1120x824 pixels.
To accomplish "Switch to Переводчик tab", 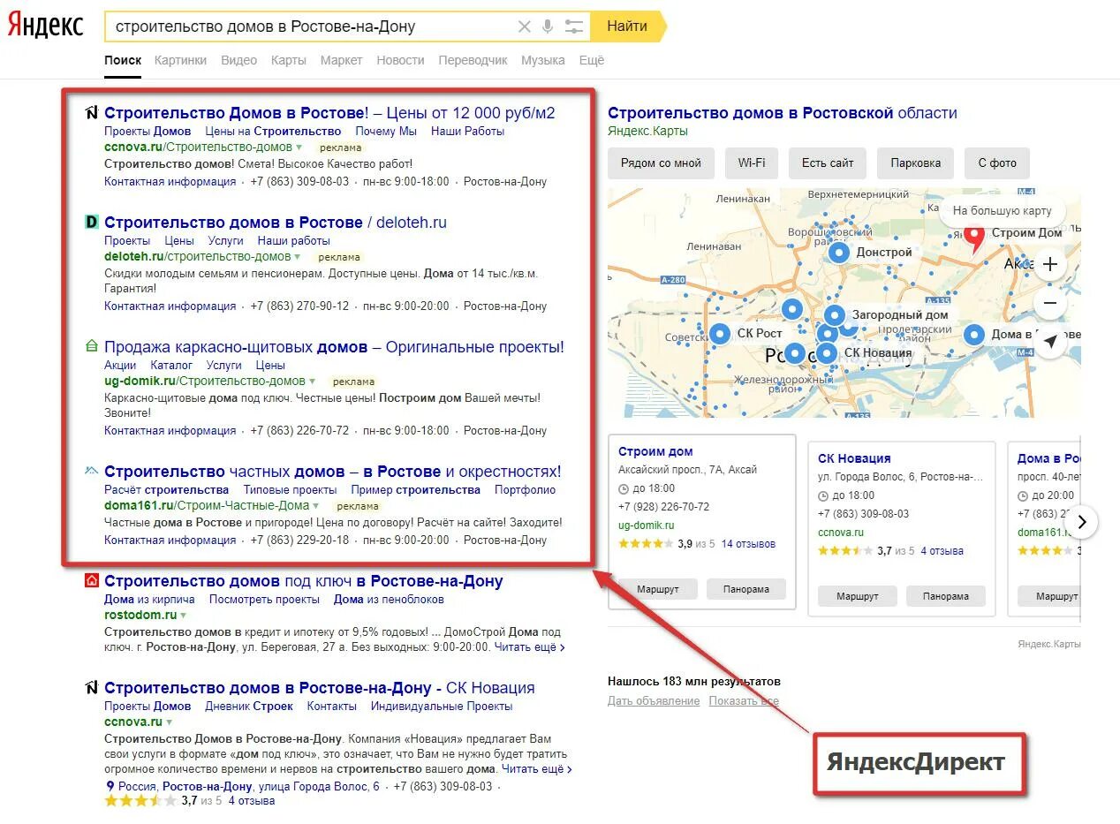I will click(473, 60).
